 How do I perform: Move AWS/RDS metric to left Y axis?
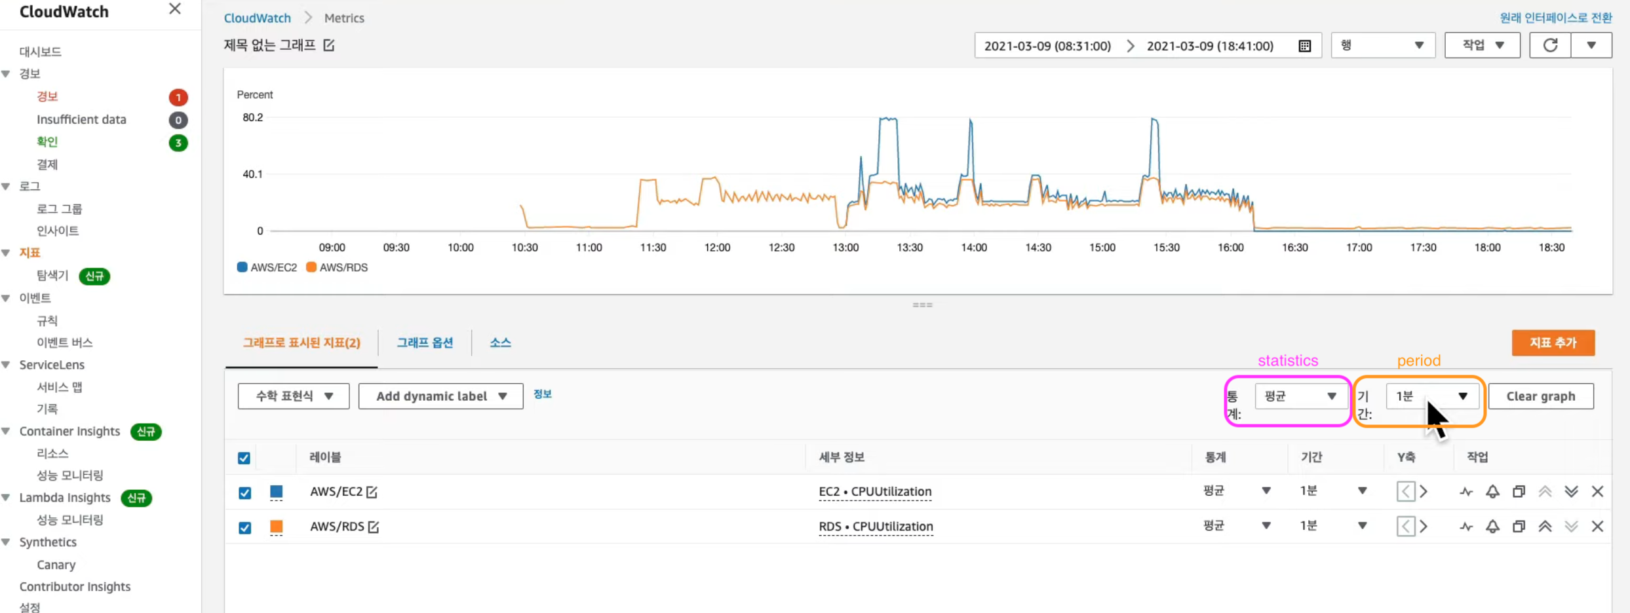(1405, 526)
